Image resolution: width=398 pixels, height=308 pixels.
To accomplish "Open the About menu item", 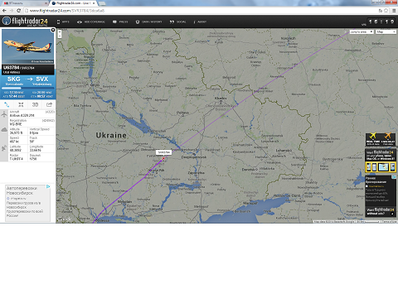I will pyautogui.click(x=200, y=22).
